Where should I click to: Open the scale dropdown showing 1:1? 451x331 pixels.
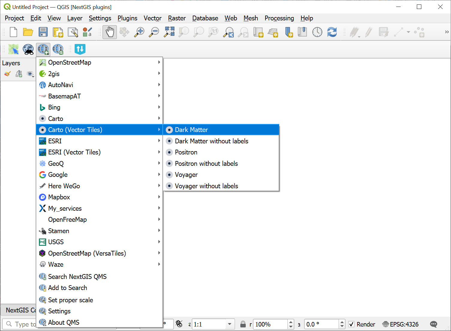[230, 324]
